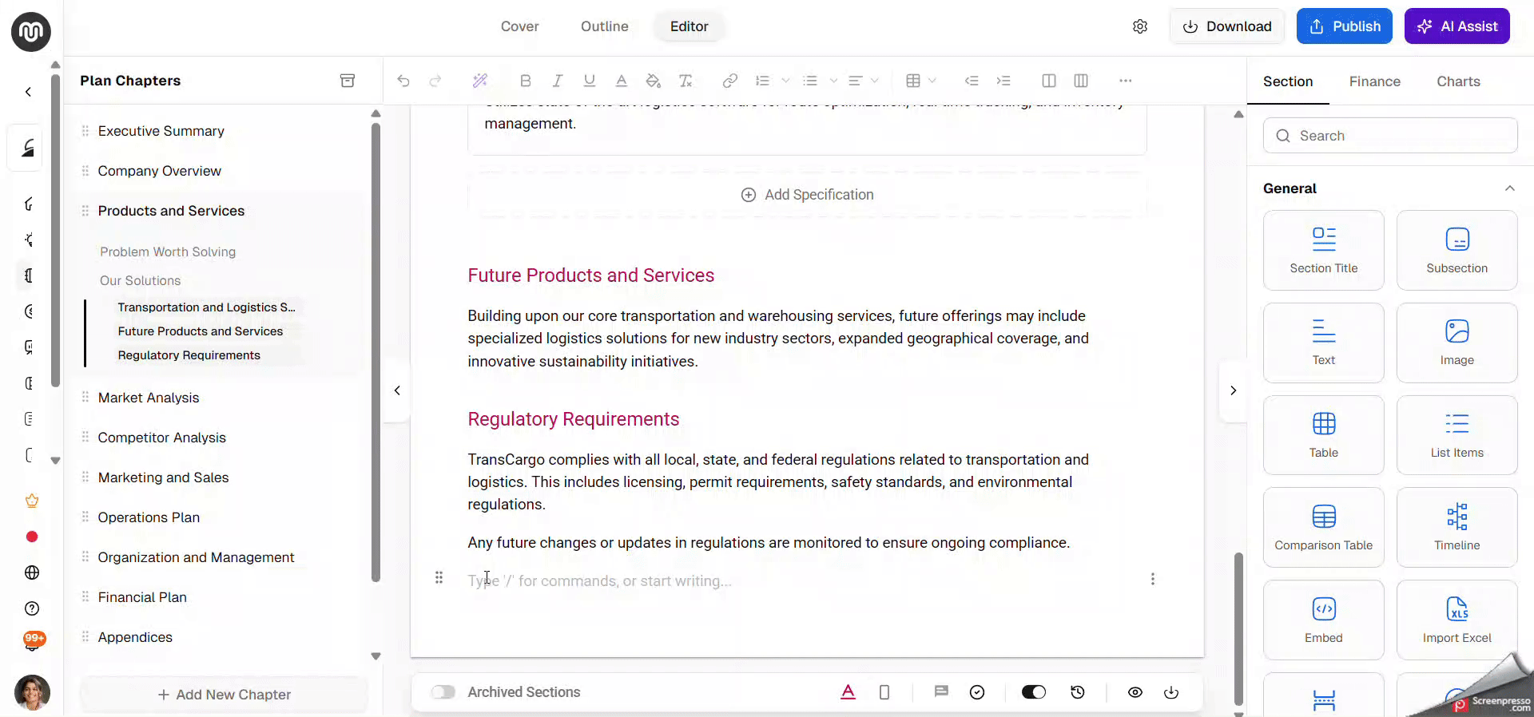The image size is (1534, 717).
Task: Insert a Comparison Table block
Action: click(1324, 527)
